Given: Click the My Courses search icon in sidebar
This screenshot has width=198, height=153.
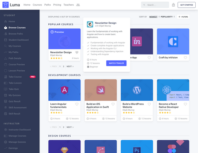Looking at the screenshot, I should pyautogui.click(x=5, y=46).
